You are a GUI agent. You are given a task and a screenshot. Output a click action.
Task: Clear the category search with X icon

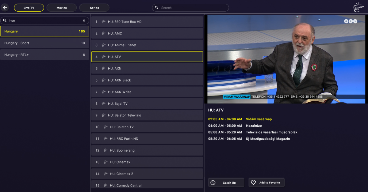[84, 21]
